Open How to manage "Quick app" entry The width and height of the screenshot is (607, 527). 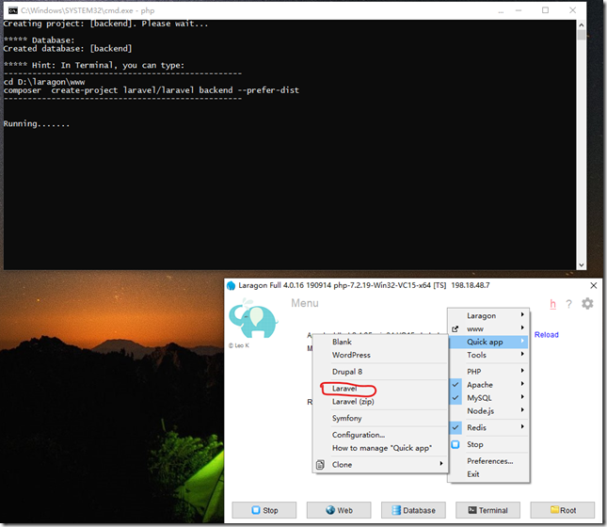pos(380,448)
